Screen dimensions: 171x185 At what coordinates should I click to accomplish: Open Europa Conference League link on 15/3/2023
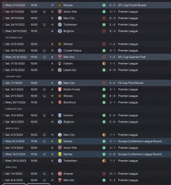[141, 154]
